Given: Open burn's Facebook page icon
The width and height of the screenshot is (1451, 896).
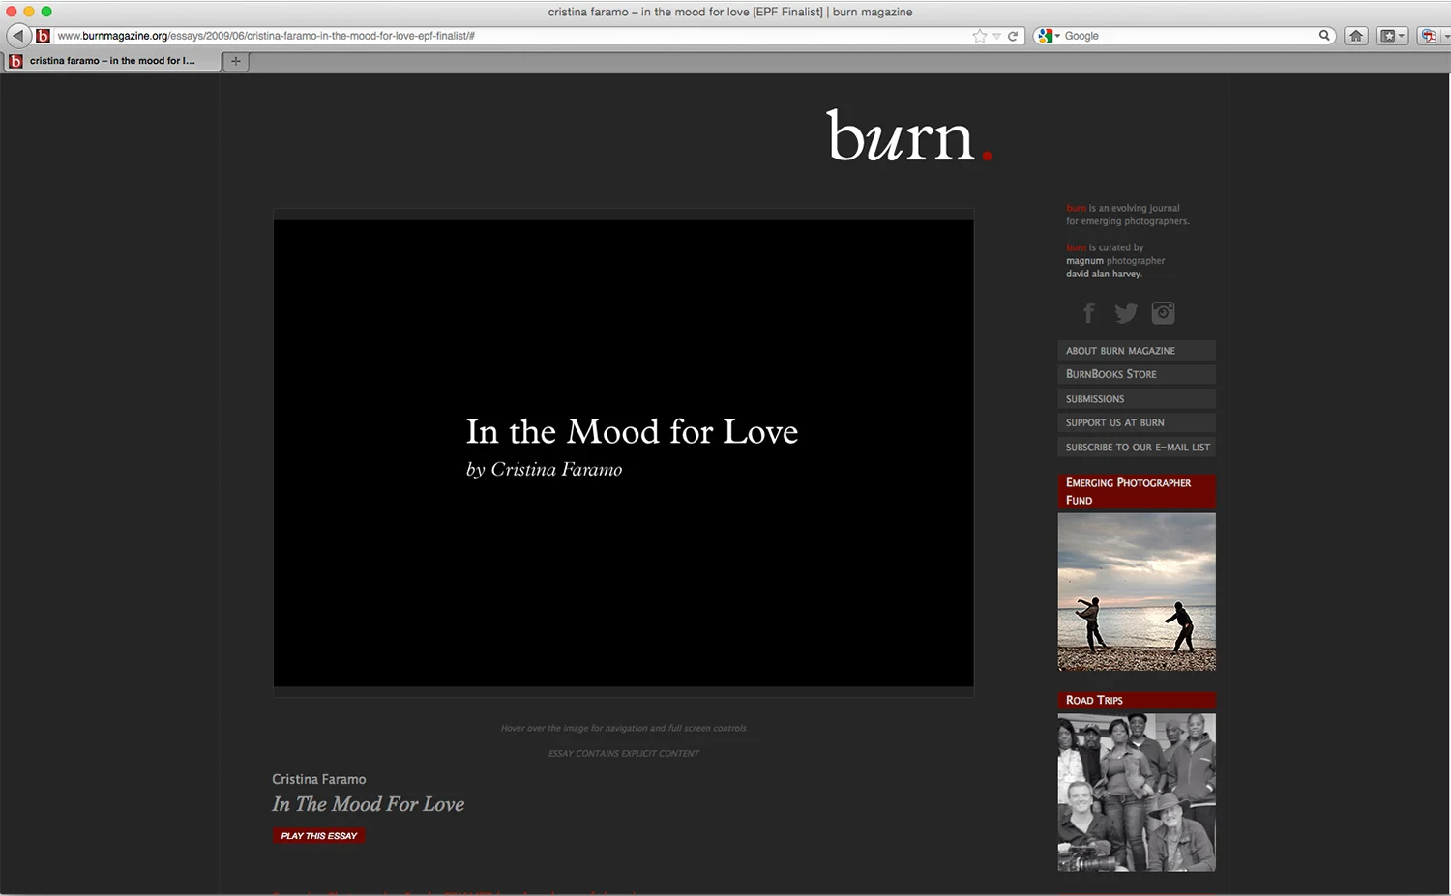Looking at the screenshot, I should coord(1089,312).
